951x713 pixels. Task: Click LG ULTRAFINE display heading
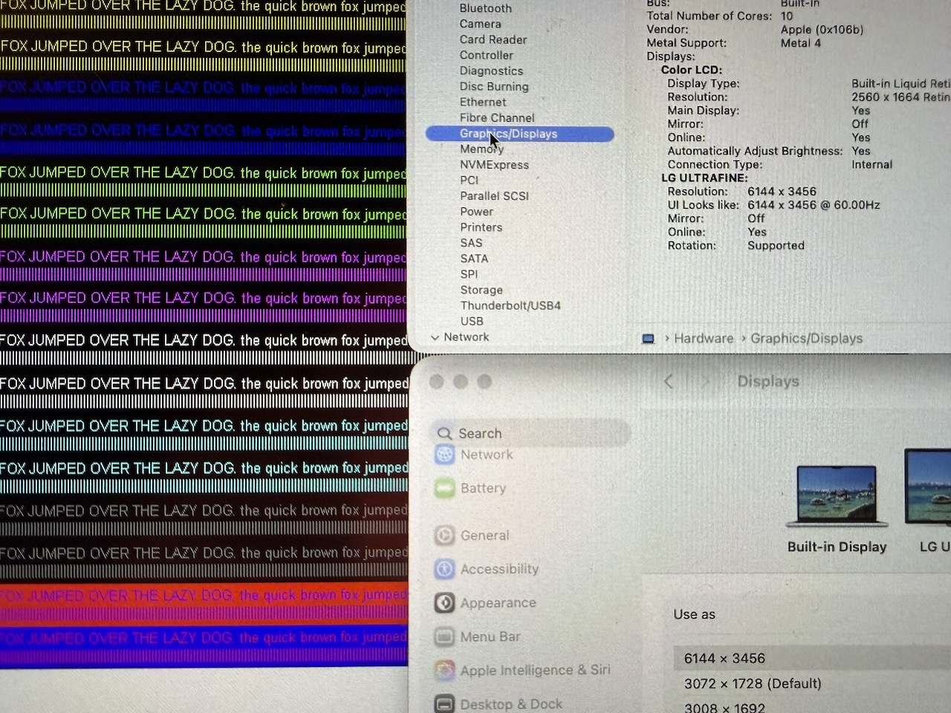click(704, 178)
